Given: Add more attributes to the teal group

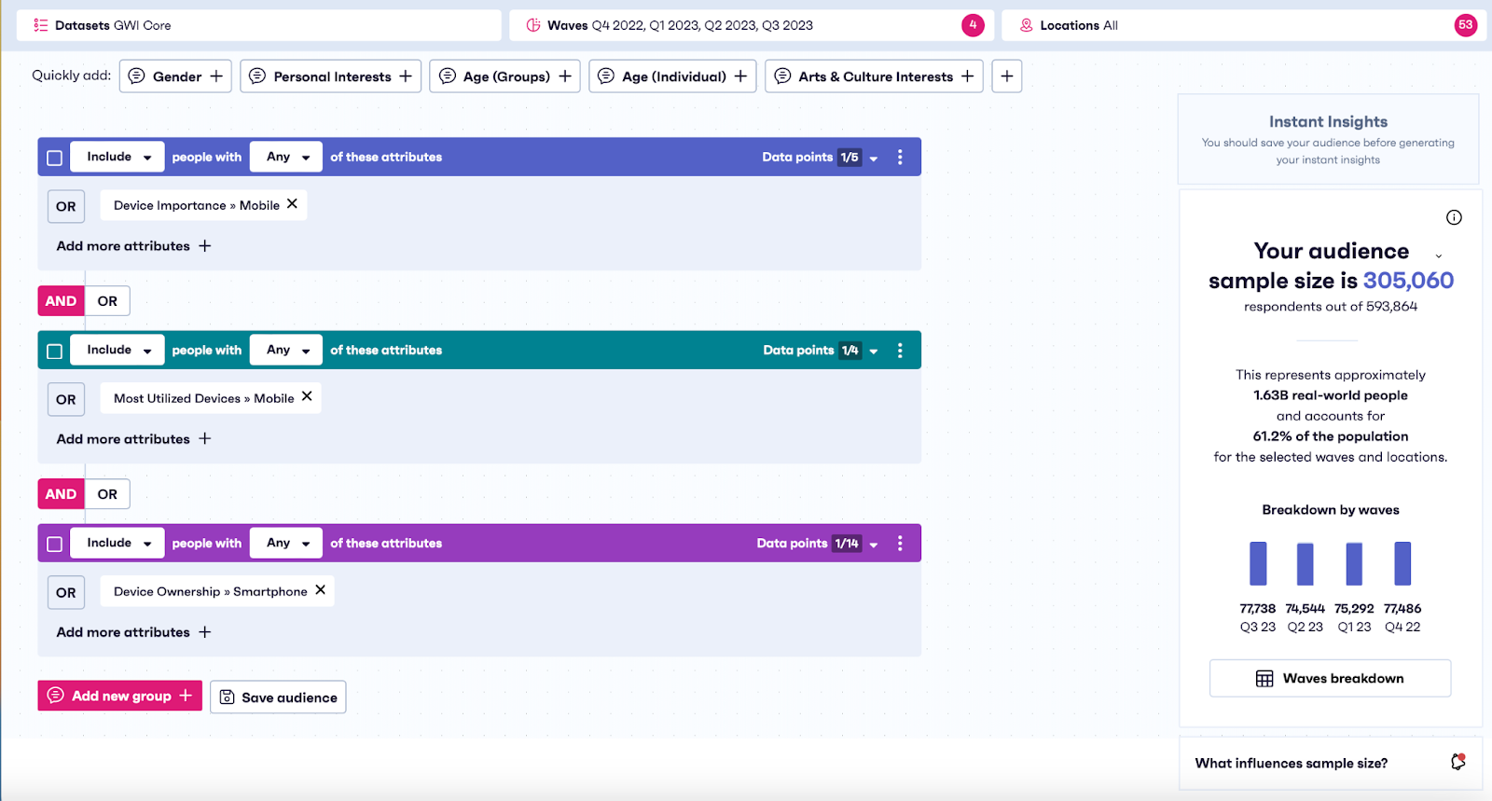Looking at the screenshot, I should (x=133, y=439).
